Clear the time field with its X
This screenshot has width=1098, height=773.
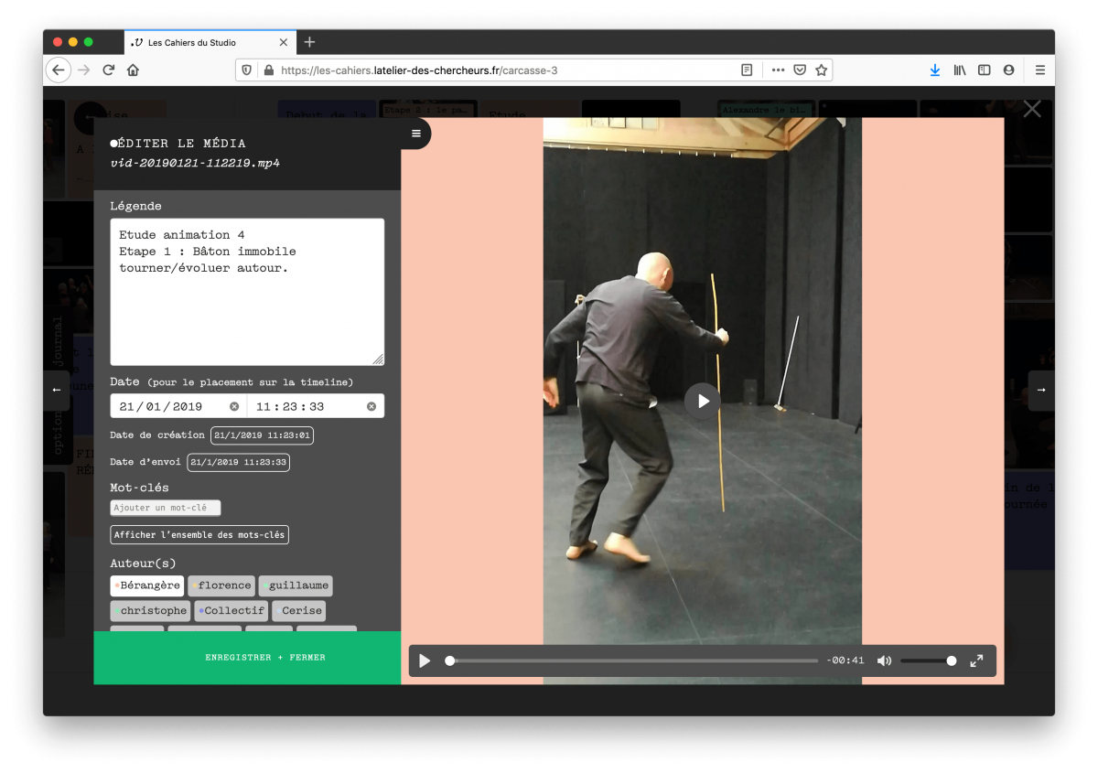tap(371, 406)
